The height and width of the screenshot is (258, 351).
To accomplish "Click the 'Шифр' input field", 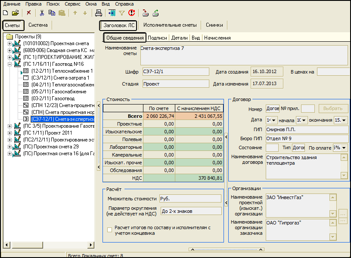I will click(x=175, y=72).
